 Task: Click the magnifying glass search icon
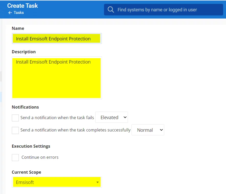111,10
